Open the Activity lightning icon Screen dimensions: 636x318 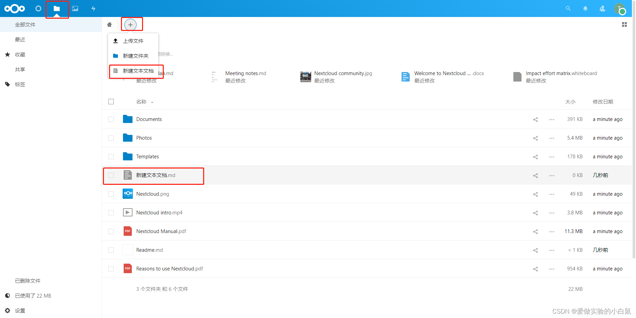[x=93, y=8]
